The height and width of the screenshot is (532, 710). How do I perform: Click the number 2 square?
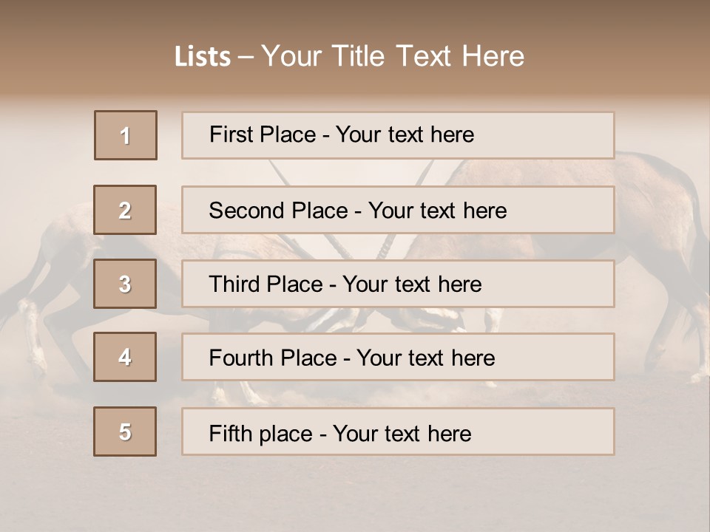point(125,210)
